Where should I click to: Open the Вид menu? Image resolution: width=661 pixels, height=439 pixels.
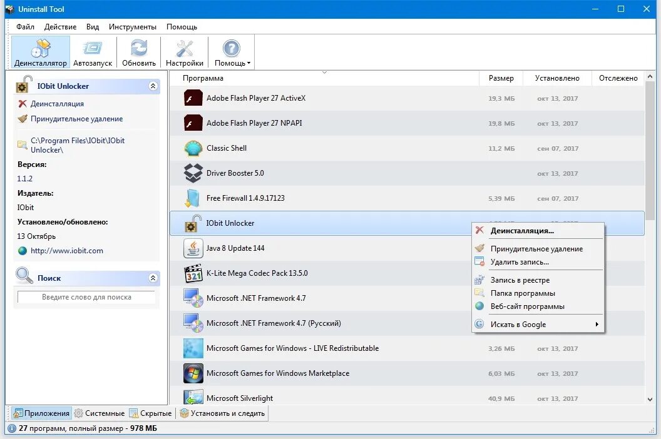pyautogui.click(x=92, y=27)
